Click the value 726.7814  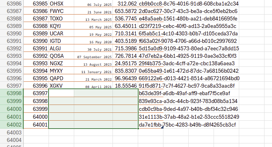(126, 56)
